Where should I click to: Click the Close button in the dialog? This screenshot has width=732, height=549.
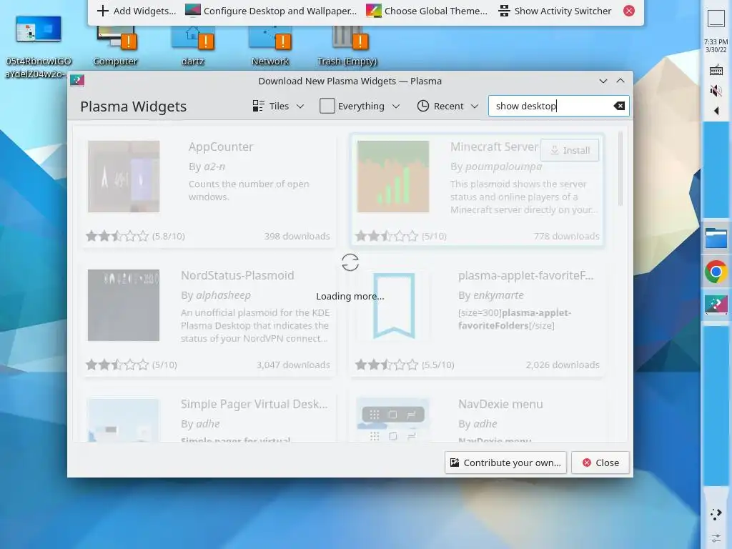click(600, 463)
